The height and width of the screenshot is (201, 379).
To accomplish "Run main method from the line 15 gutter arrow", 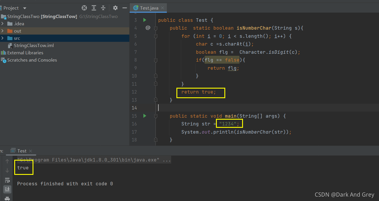I will (144, 116).
